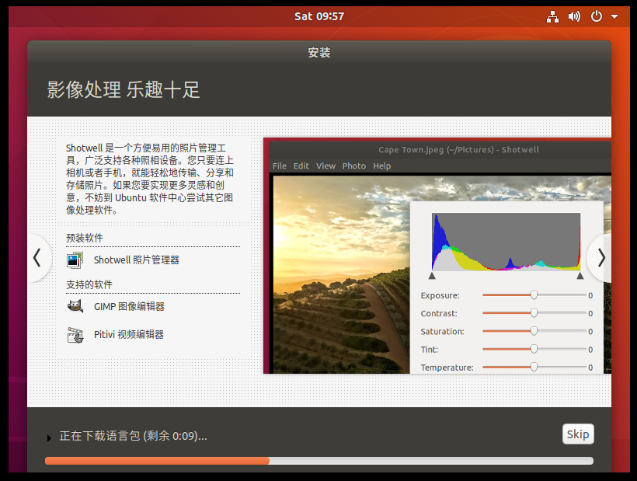Image resolution: width=637 pixels, height=481 pixels.
Task: Click the Cape Town.jpeg Shotwell title bar
Action: click(x=440, y=149)
